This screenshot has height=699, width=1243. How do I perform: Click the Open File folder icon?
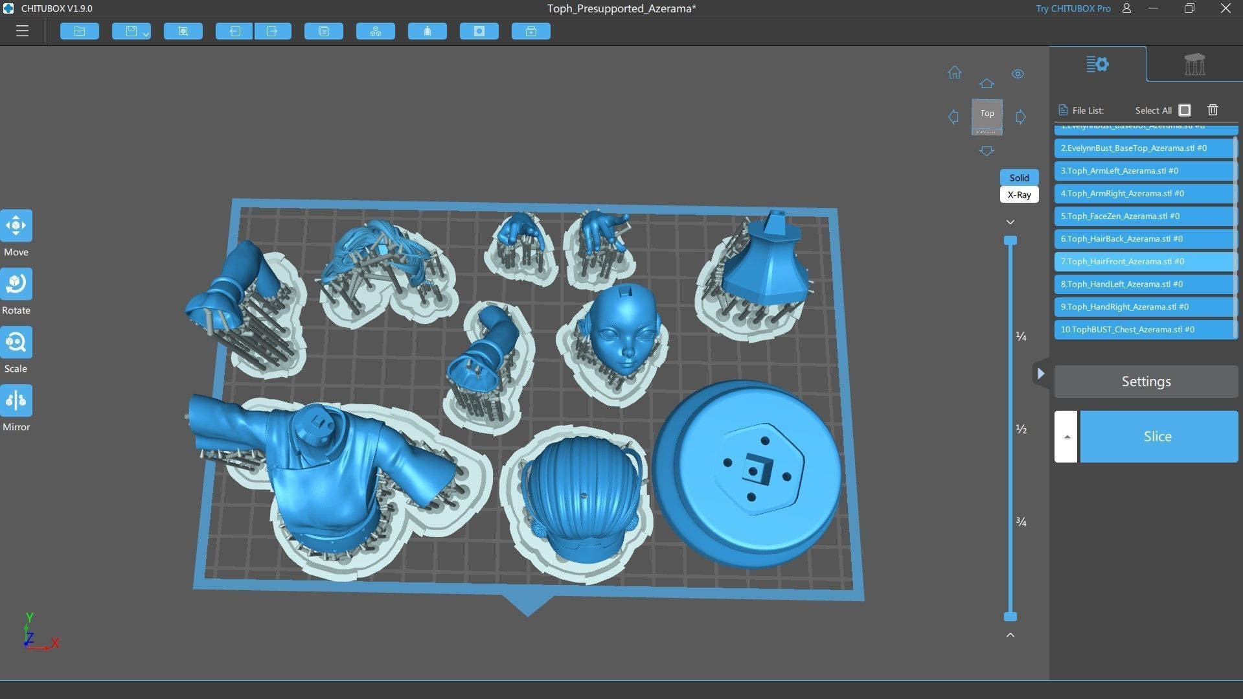(80, 31)
